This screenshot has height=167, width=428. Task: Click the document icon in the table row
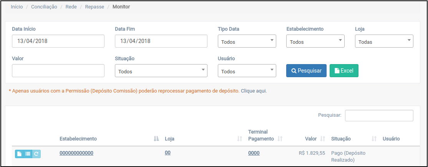pos(19,154)
